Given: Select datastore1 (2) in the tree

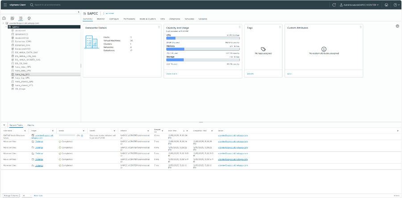Looking at the screenshot, I should 22,38.
